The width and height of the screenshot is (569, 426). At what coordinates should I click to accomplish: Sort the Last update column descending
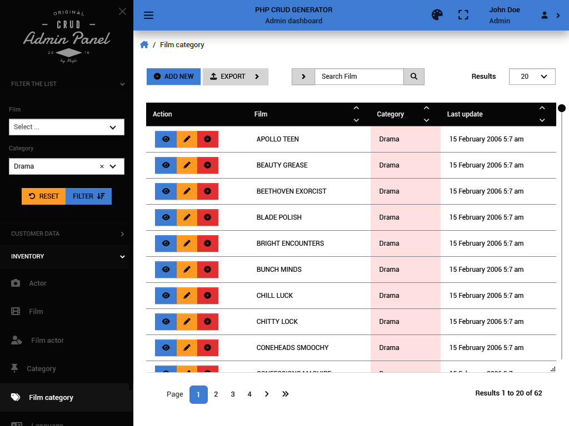tap(542, 120)
